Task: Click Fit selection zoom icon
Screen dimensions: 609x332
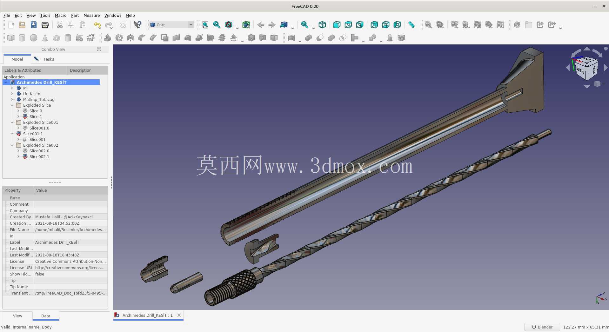Action: pos(217,25)
